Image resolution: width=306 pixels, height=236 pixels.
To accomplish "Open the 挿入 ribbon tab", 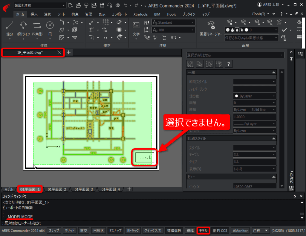I will point(34,14).
